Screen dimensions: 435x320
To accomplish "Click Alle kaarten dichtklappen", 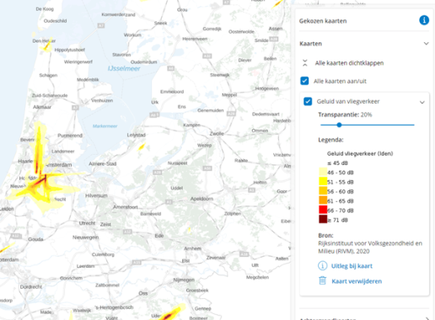I will pyautogui.click(x=349, y=63).
